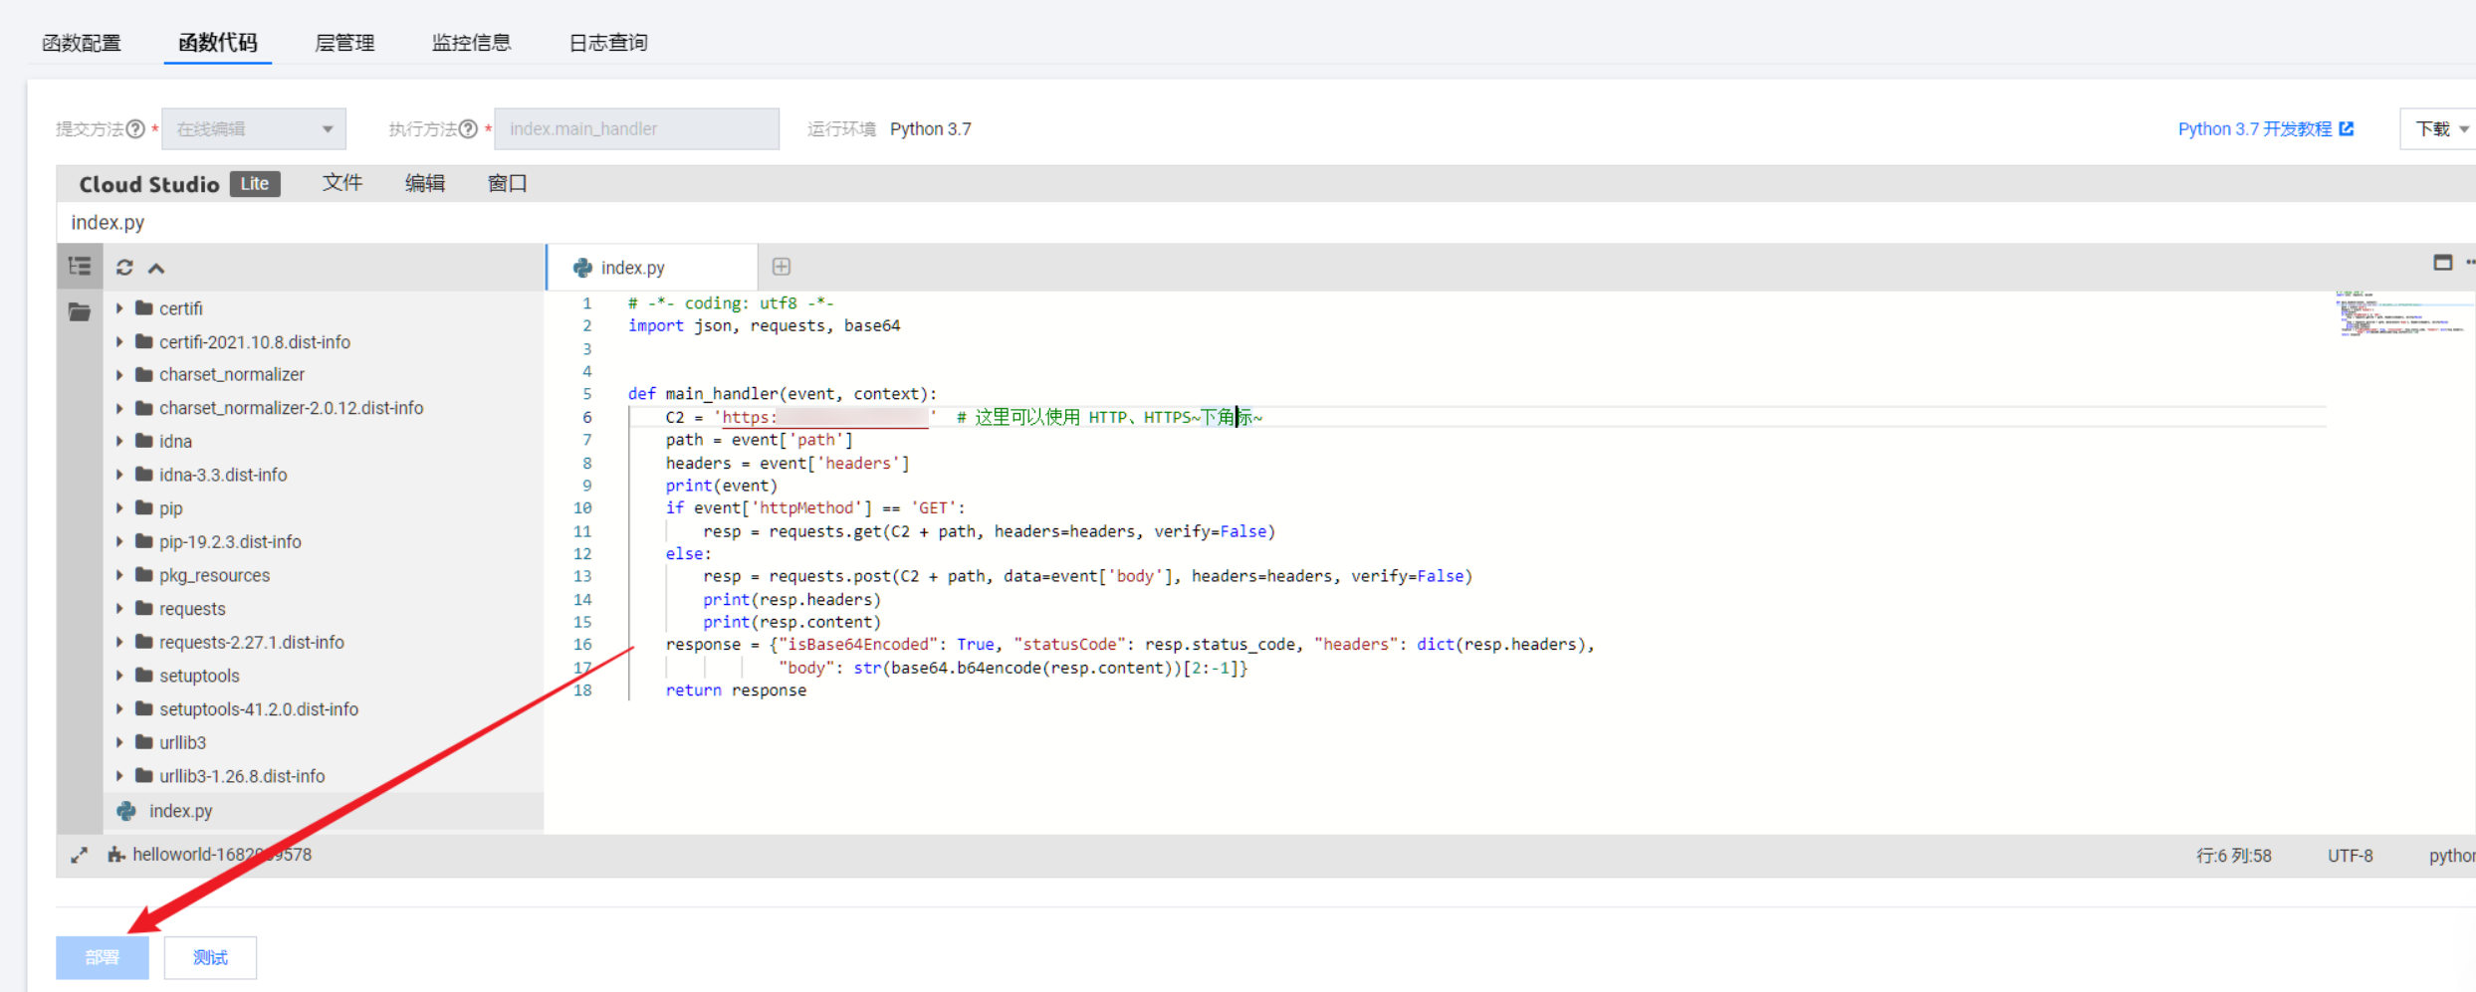The height and width of the screenshot is (992, 2476).
Task: Click line number 10 in the gutter
Action: tap(582, 508)
